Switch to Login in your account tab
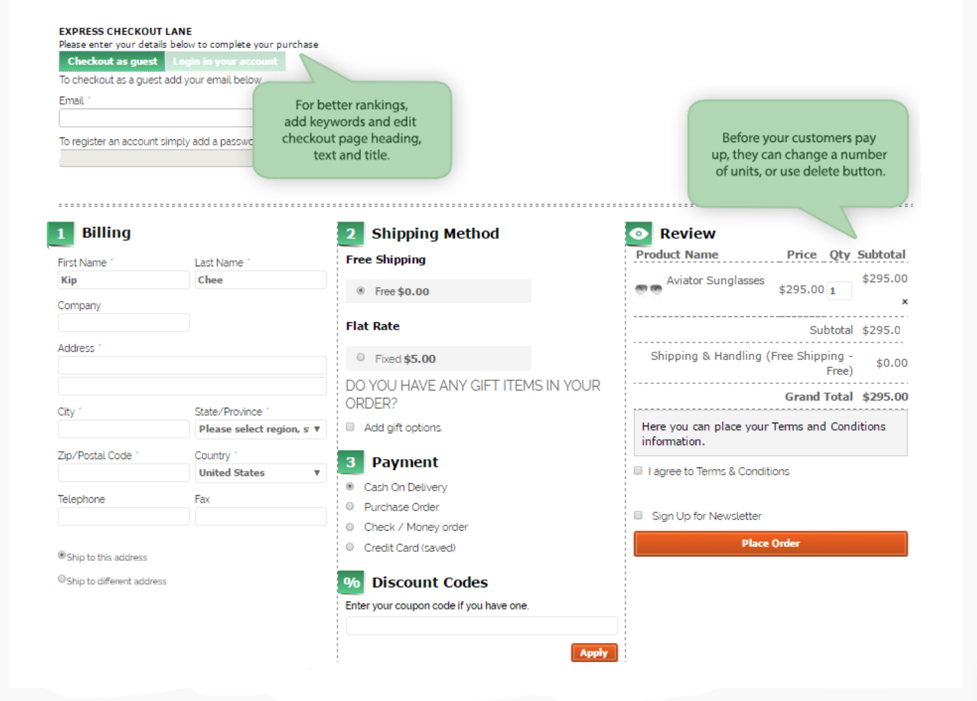977x701 pixels. tap(225, 61)
